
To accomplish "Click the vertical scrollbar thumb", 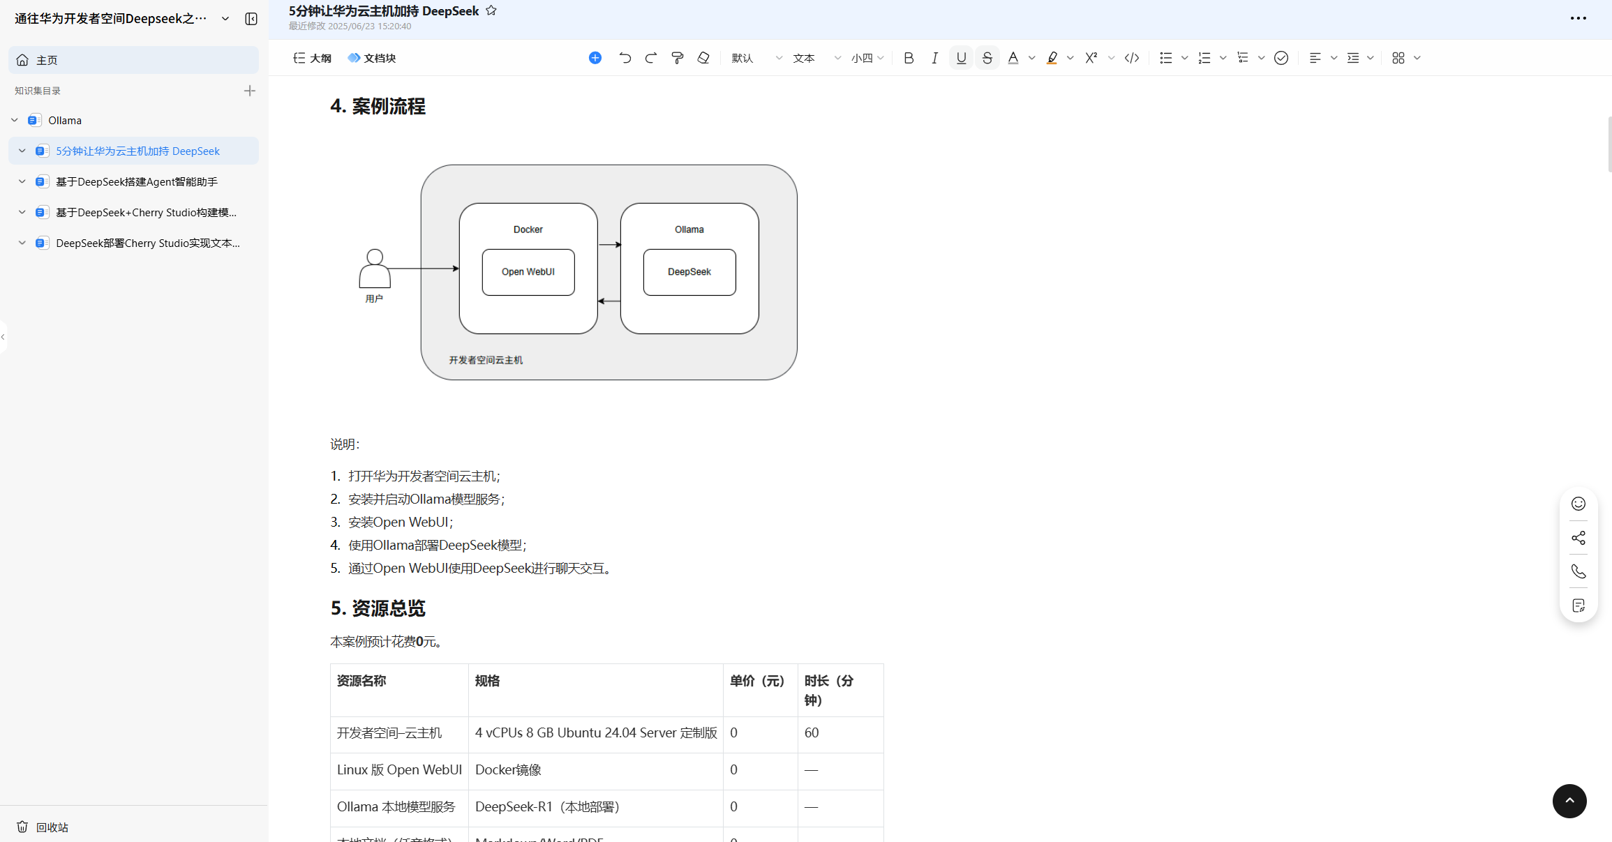I will click(x=1609, y=144).
